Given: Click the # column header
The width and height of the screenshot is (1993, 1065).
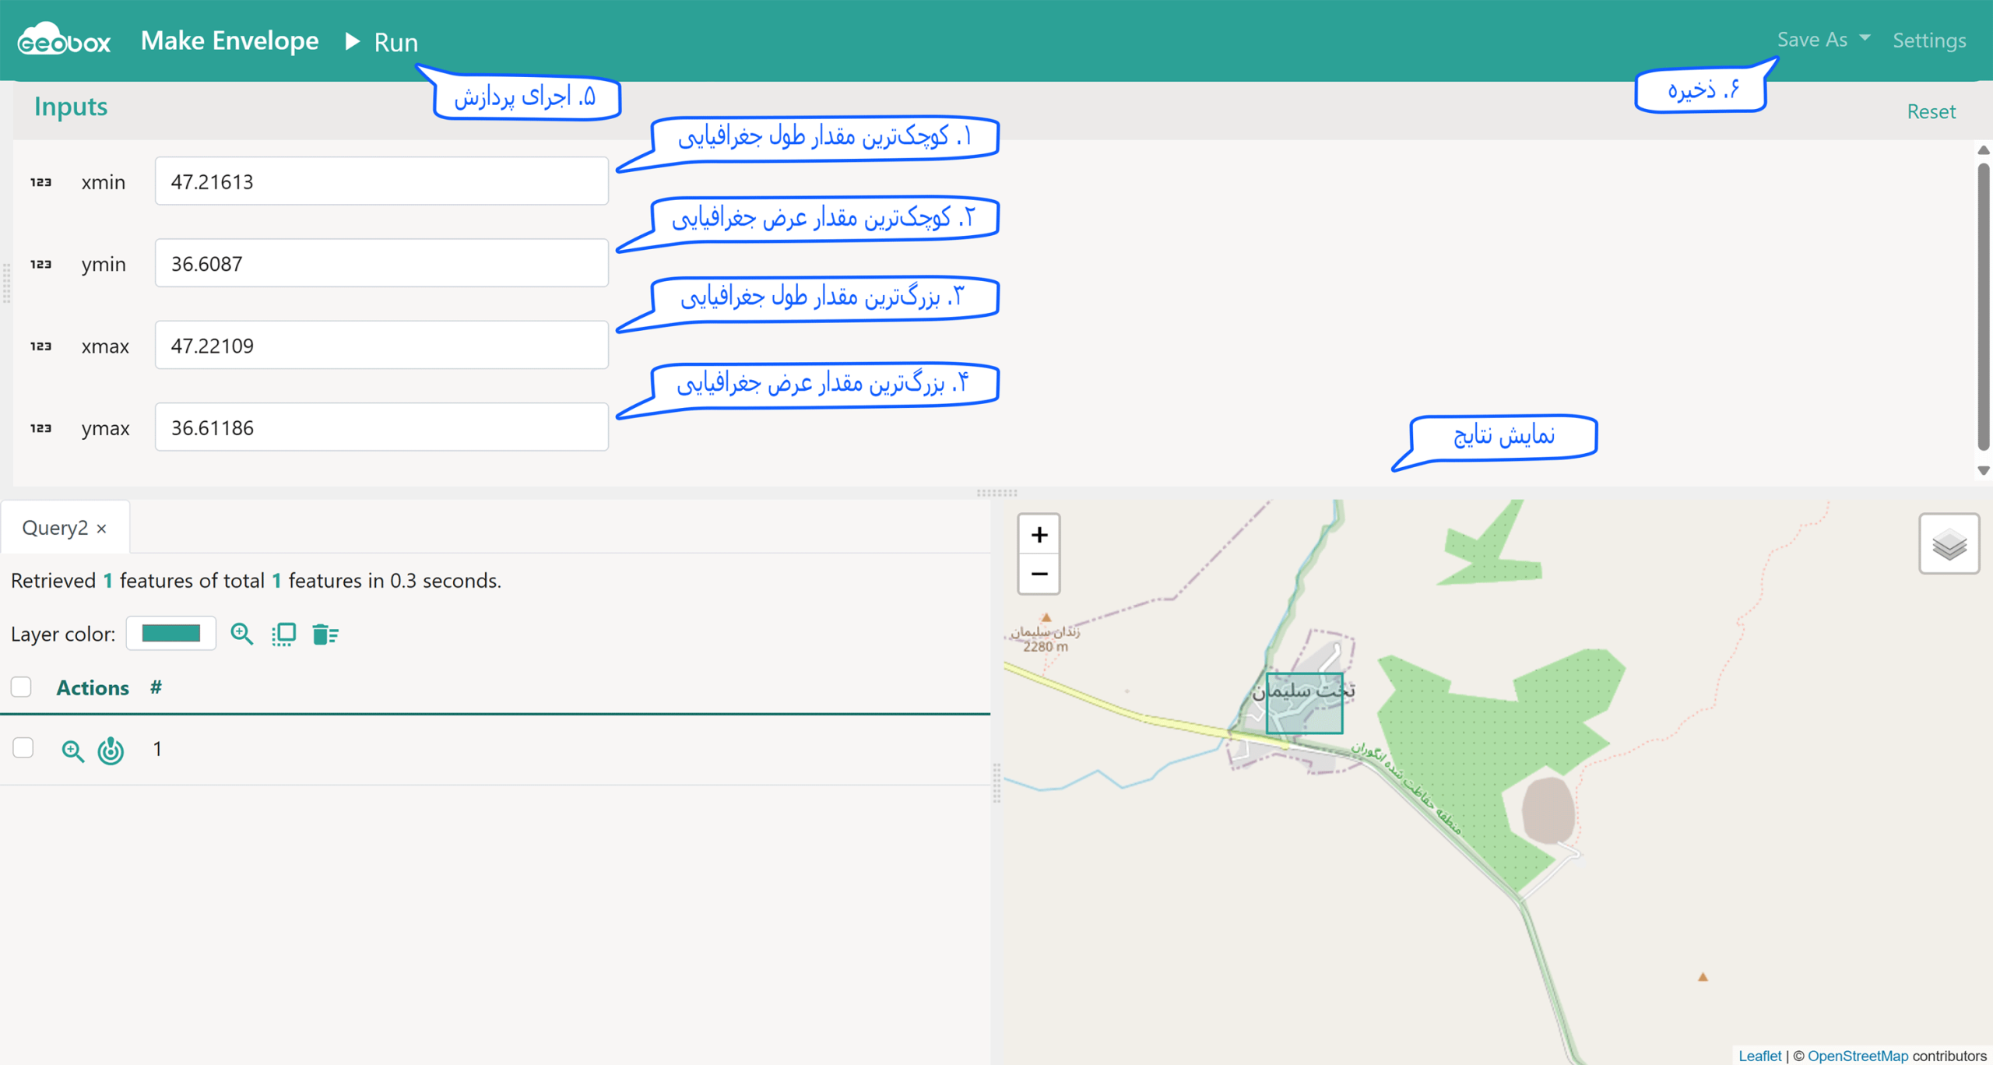Looking at the screenshot, I should 156,687.
